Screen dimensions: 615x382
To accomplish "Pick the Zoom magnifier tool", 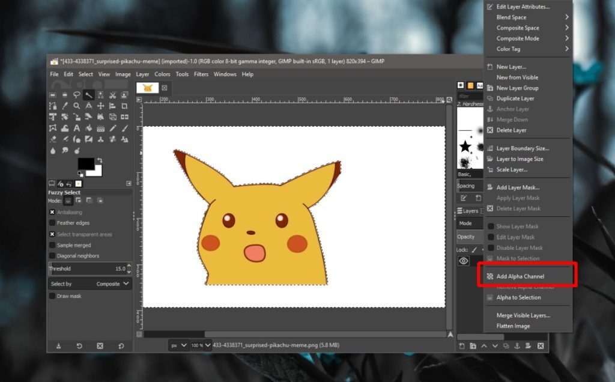I will (77, 106).
